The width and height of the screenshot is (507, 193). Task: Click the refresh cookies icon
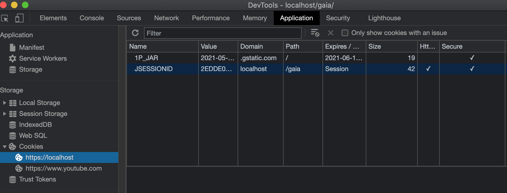tap(135, 33)
